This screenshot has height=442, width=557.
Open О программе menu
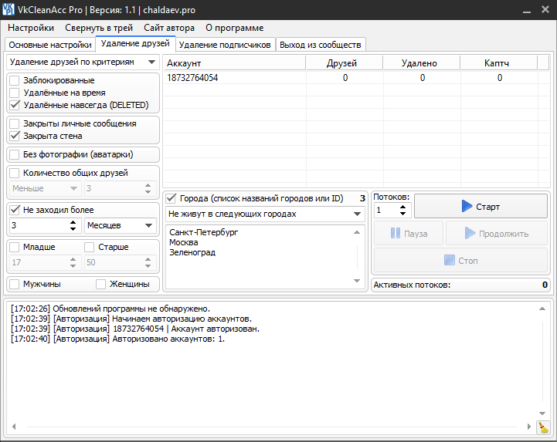[234, 28]
